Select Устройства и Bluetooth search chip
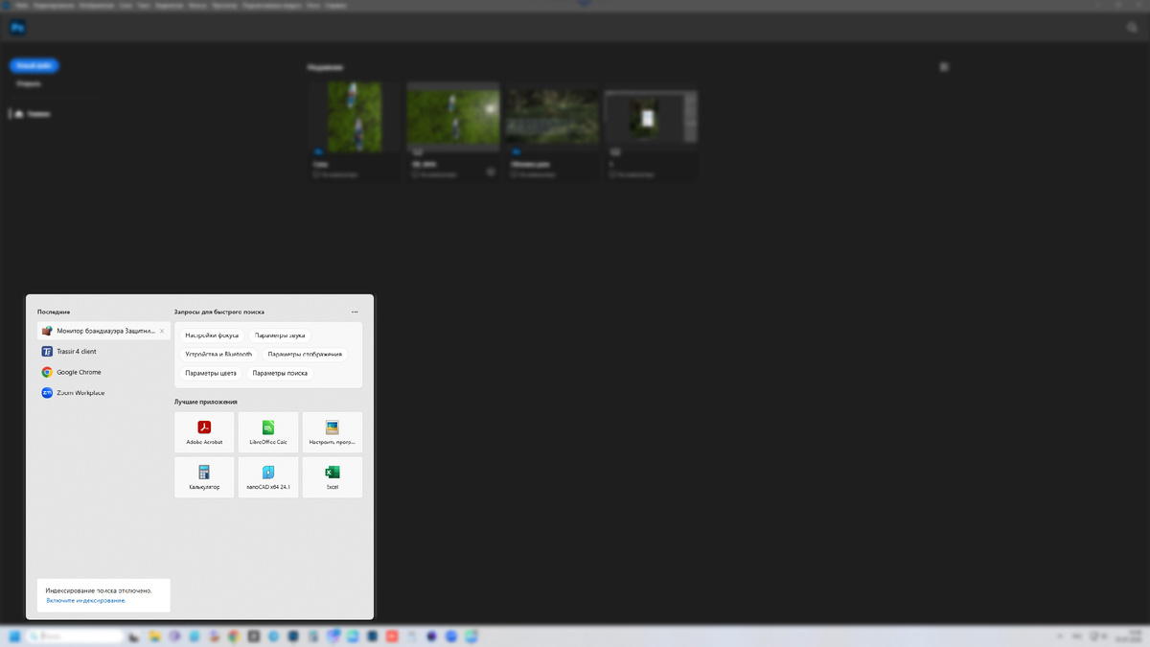The image size is (1150, 647). coord(218,354)
